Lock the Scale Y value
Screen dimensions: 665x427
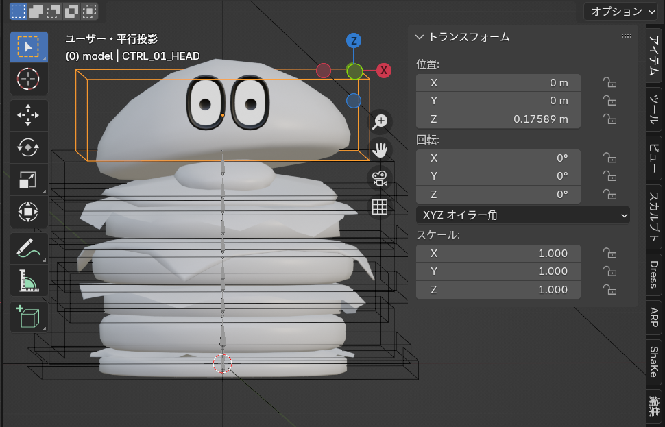[609, 271]
